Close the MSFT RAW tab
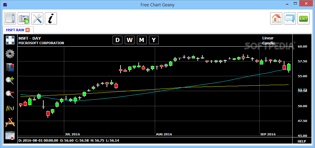The width and height of the screenshot is (315, 148). (x=28, y=30)
